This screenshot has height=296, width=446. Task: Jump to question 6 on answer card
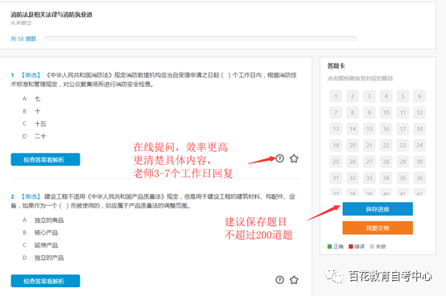click(x=419, y=96)
